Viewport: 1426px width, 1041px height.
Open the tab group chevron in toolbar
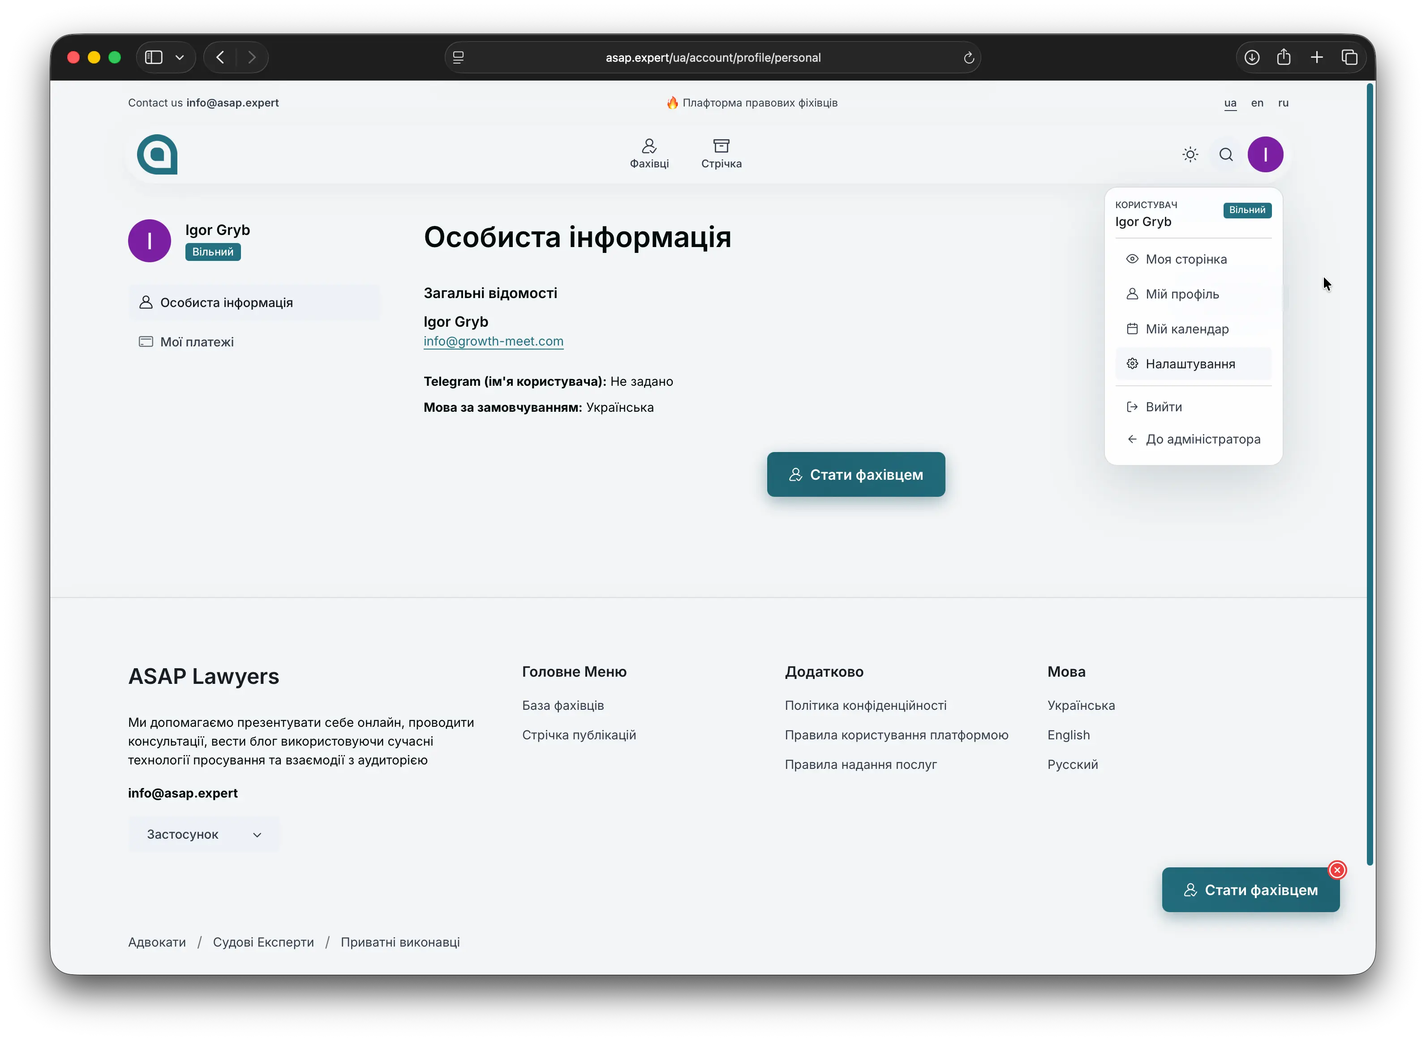click(x=180, y=57)
